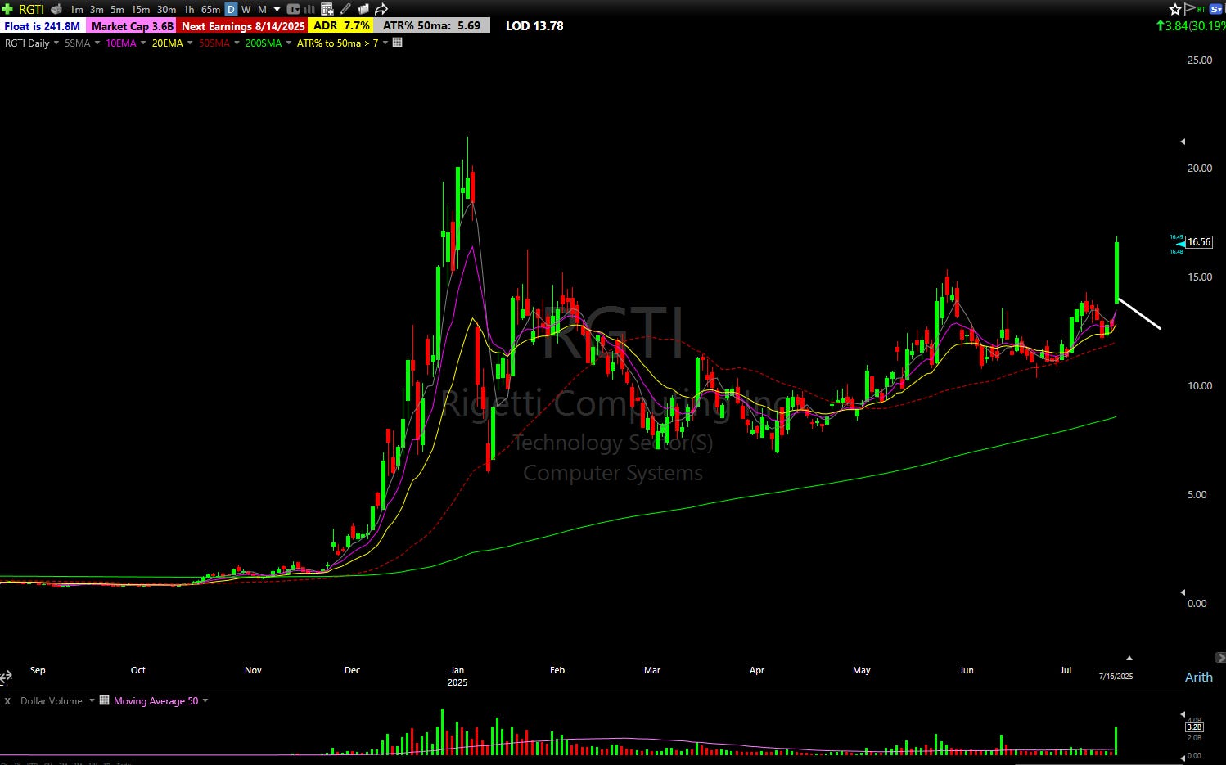Click the share arrow icon

pyautogui.click(x=381, y=9)
